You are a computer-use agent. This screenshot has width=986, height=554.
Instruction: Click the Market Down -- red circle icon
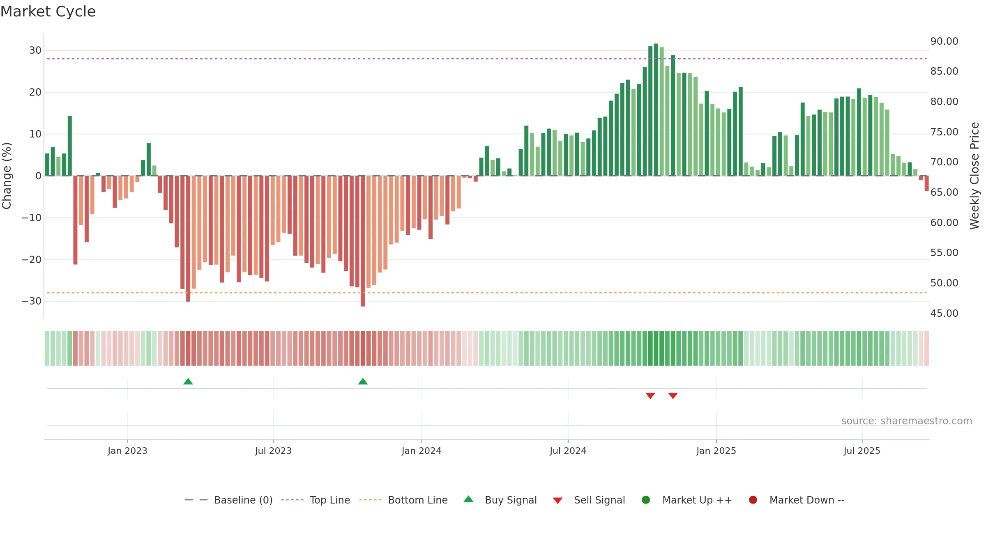coord(753,500)
